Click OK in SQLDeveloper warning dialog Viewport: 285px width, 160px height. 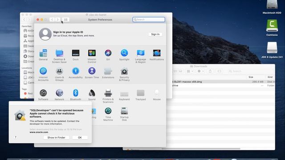(x=80, y=137)
